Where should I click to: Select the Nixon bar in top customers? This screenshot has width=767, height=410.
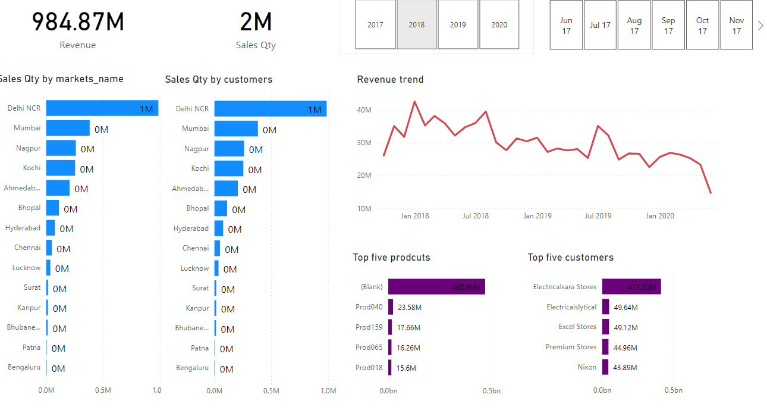pos(605,367)
